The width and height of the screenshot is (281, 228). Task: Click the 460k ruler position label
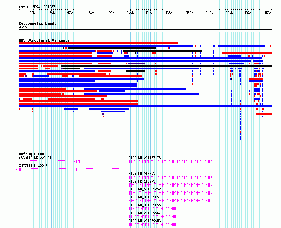pos(51,13)
